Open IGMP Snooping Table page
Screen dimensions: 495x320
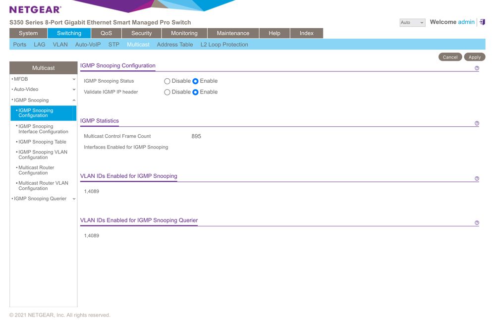coord(42,142)
